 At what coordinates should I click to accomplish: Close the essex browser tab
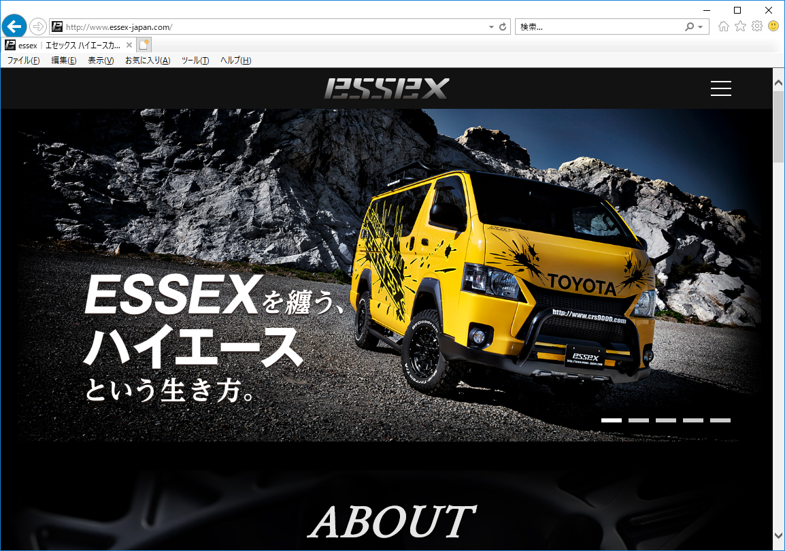[x=129, y=45]
